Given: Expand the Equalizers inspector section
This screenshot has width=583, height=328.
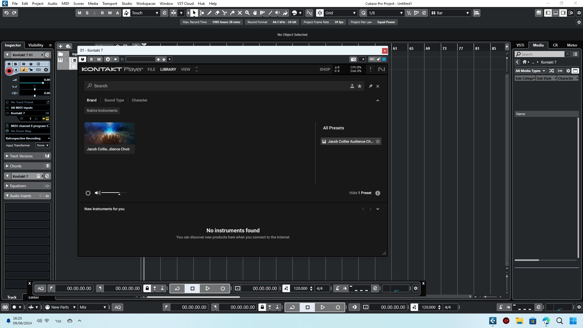Looking at the screenshot, I should pos(7,186).
